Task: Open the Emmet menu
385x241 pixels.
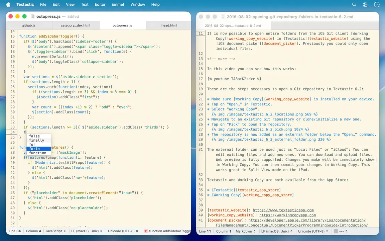Action: point(118,4)
